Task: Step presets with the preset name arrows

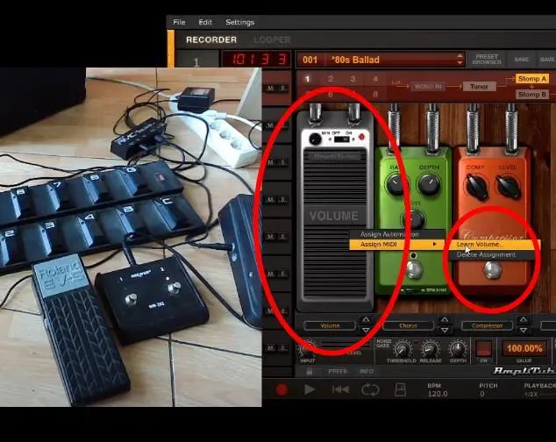Action: (x=460, y=60)
